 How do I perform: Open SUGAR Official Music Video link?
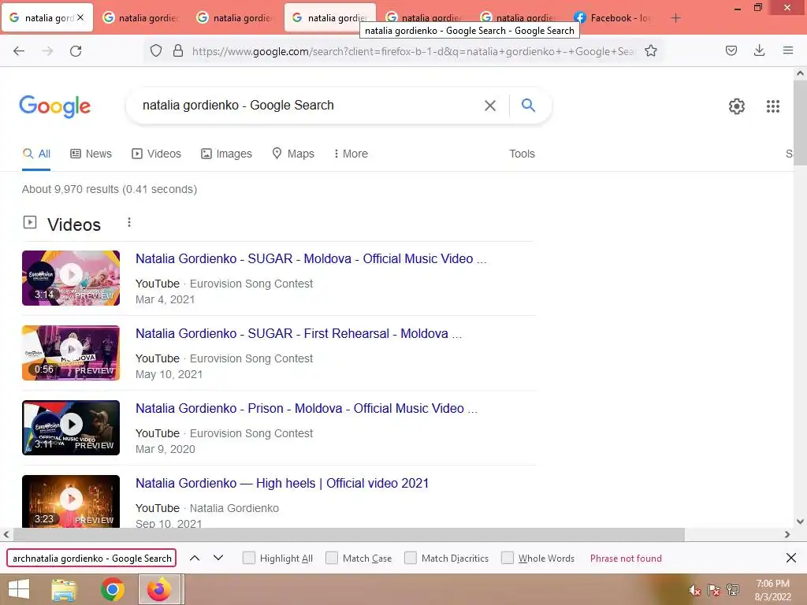[311, 258]
